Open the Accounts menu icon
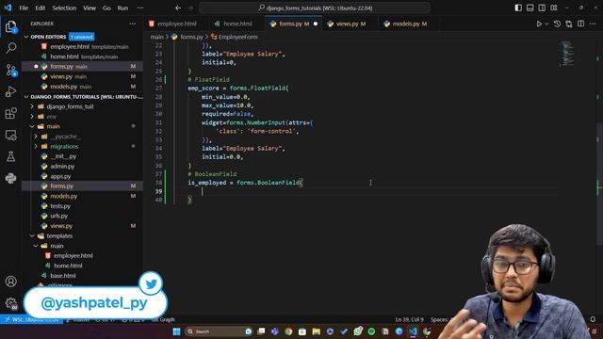Screen dimensions: 603x339 10,282
